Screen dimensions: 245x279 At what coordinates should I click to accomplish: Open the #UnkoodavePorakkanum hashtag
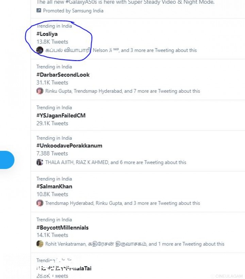point(69,146)
